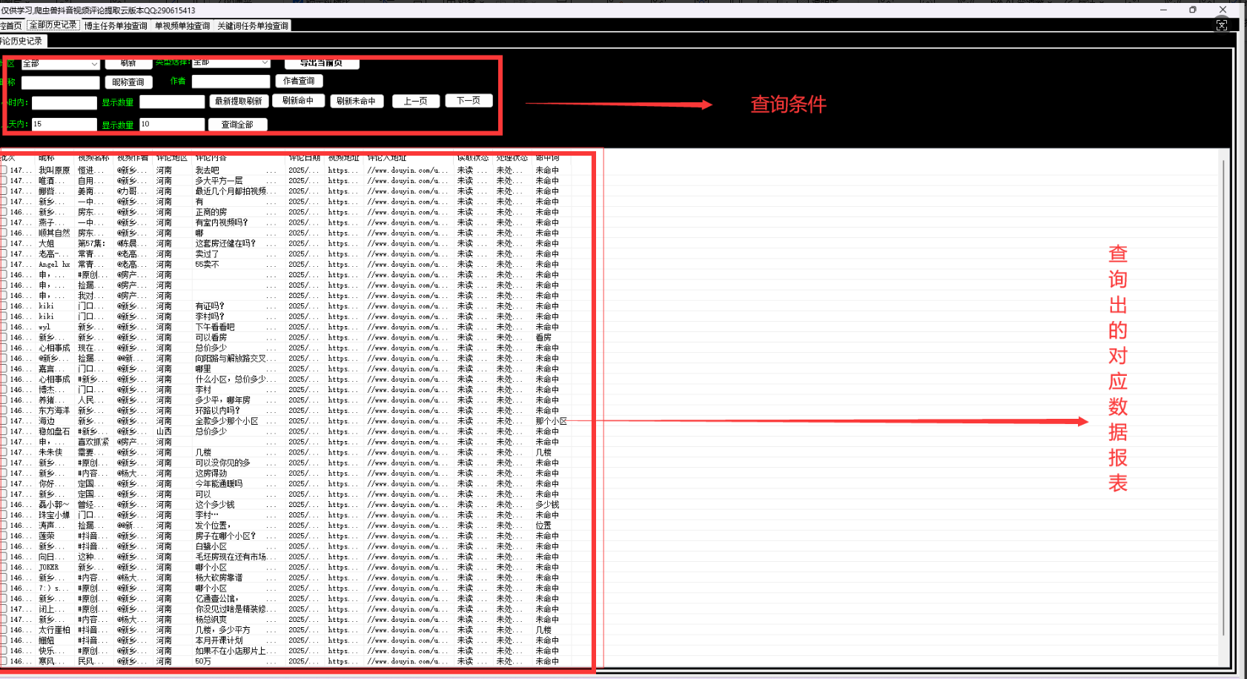Viewport: 1247px width, 679px height.
Task: Select the comment 这套房还健在吗?
Action: [225, 243]
